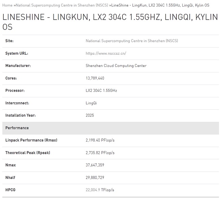Select the Nmax value 37,647,359

pyautogui.click(x=95, y=165)
